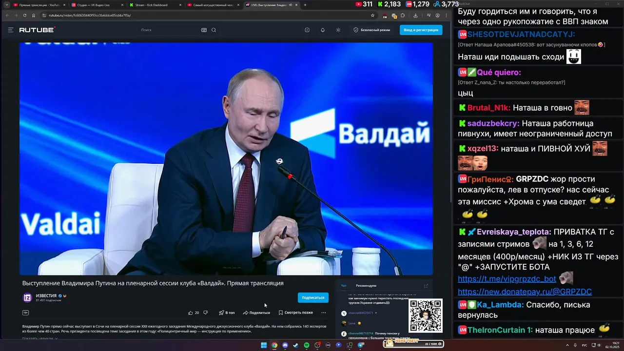Click the Вход и регистрация button
The width and height of the screenshot is (624, 351).
421,30
